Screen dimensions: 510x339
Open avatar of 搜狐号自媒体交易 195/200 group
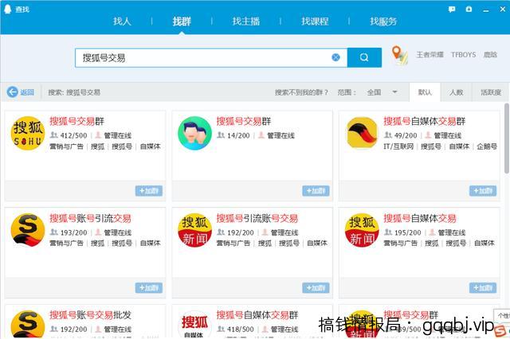[362, 230]
